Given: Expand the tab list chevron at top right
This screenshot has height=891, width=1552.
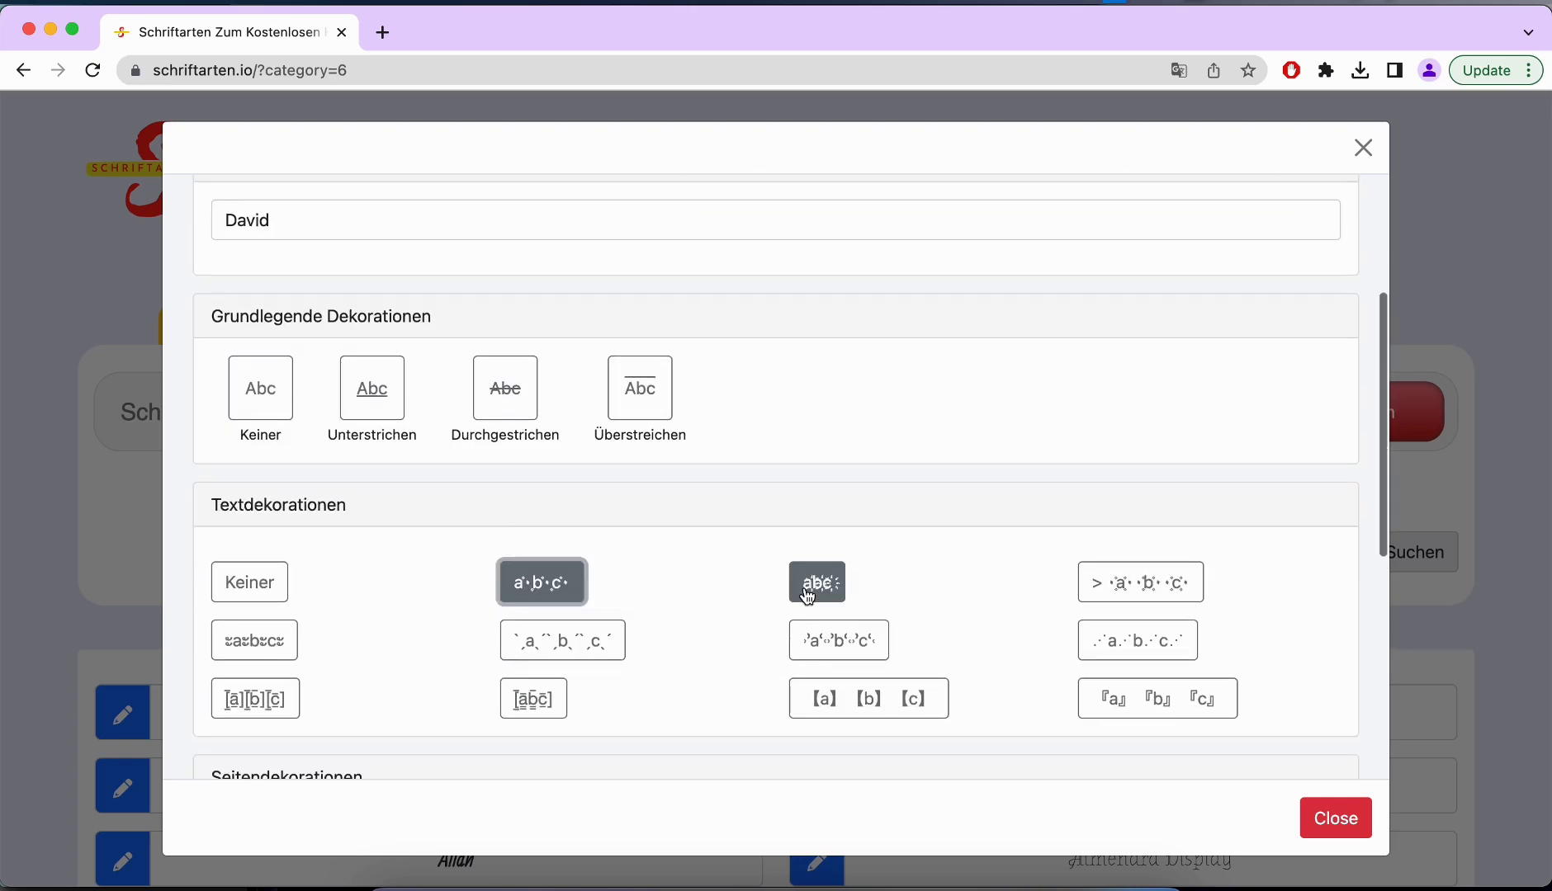Looking at the screenshot, I should 1528,32.
